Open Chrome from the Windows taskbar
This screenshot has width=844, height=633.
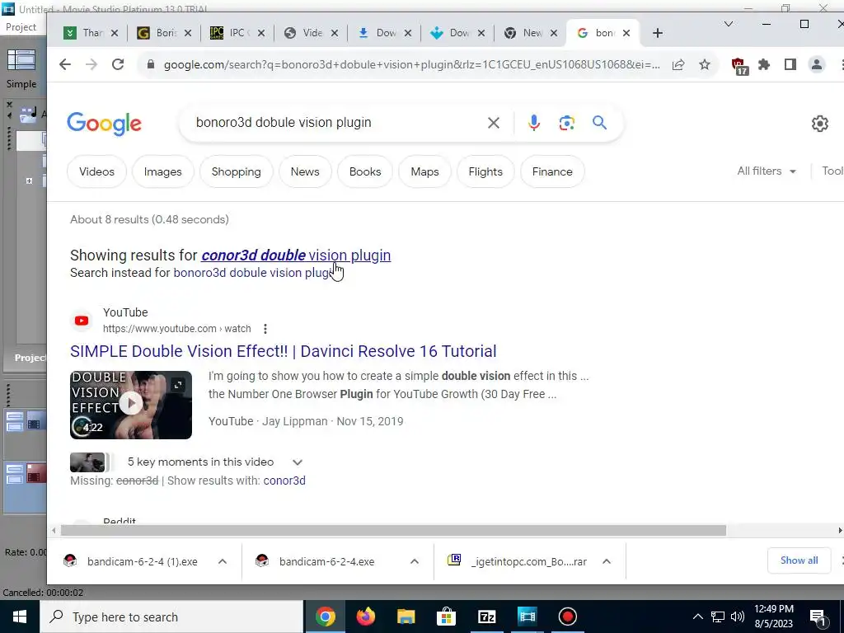coord(325,617)
